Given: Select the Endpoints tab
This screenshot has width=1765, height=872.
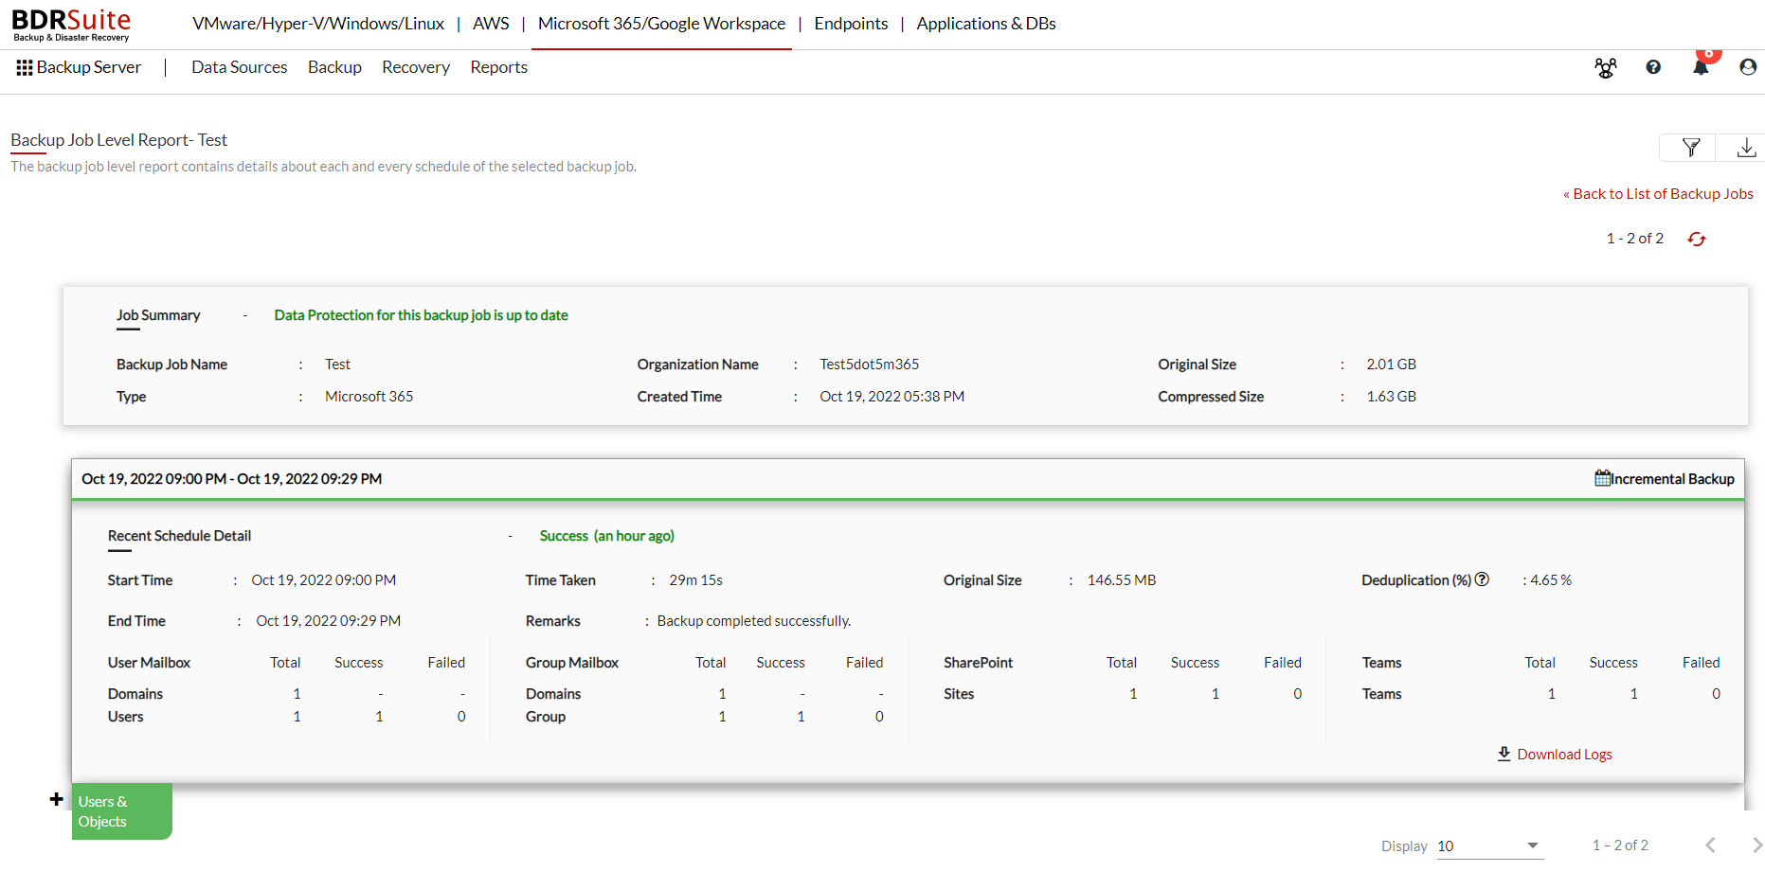Looking at the screenshot, I should [x=851, y=24].
